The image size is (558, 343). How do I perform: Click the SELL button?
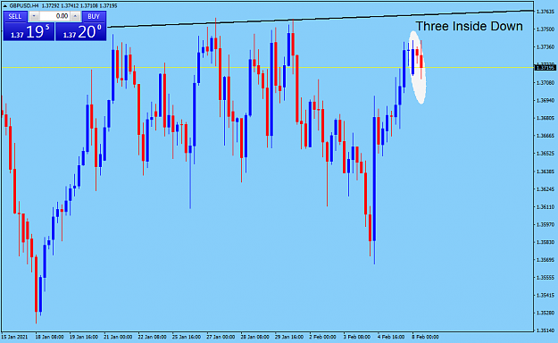coord(15,16)
